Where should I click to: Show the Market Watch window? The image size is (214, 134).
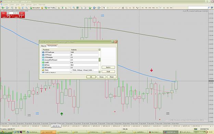pyautogui.click(x=12, y=8)
